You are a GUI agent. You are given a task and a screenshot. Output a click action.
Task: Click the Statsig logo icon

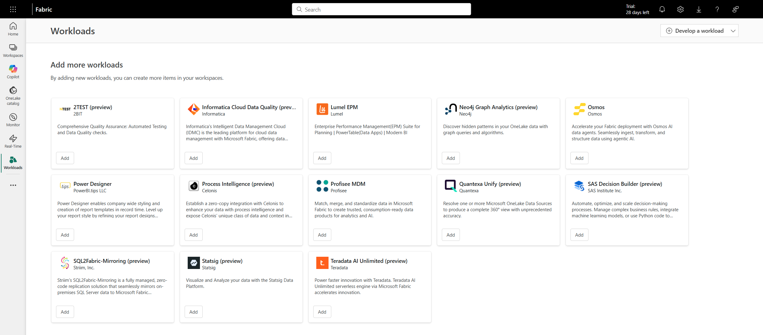194,263
